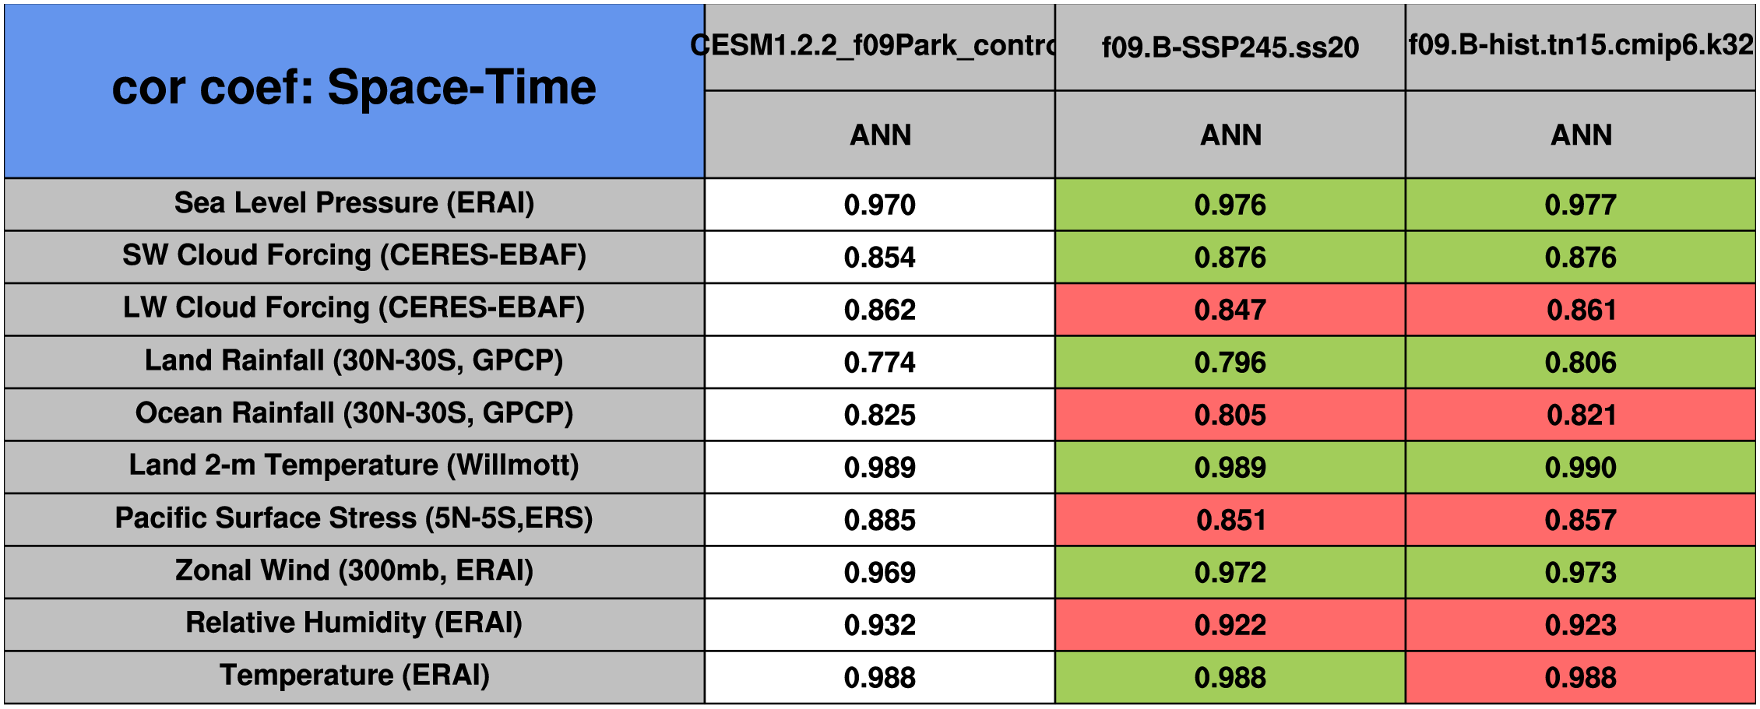Select the Ocean Rainfall (30N-30S, GPCP) label
This screenshot has height=709, width=1760.
tap(354, 413)
